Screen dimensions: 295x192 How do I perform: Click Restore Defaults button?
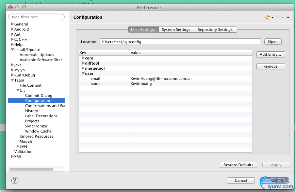tap(239, 165)
